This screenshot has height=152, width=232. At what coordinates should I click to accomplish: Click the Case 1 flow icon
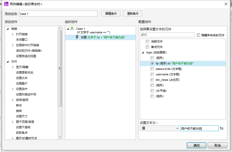tap(72, 29)
